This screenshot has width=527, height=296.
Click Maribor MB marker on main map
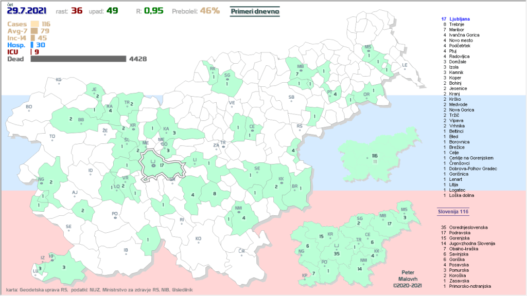point(301,67)
